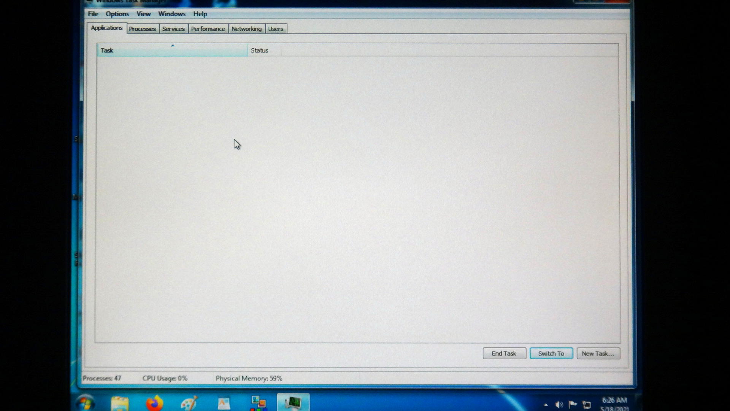Open the colored blocks taskbar icon

tap(258, 403)
